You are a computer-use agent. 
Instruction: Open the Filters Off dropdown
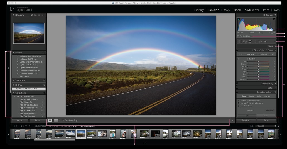click(x=266, y=126)
